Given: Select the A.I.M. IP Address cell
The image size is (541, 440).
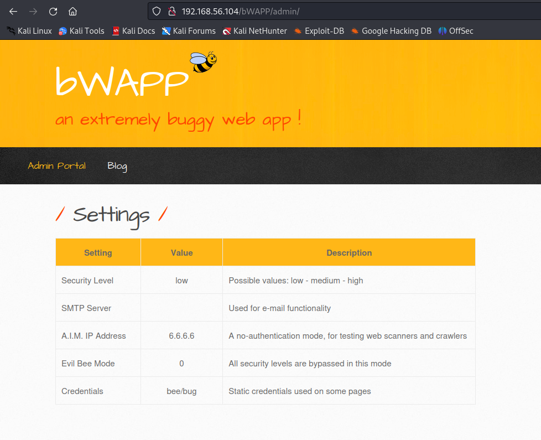Looking at the screenshot, I should point(98,335).
